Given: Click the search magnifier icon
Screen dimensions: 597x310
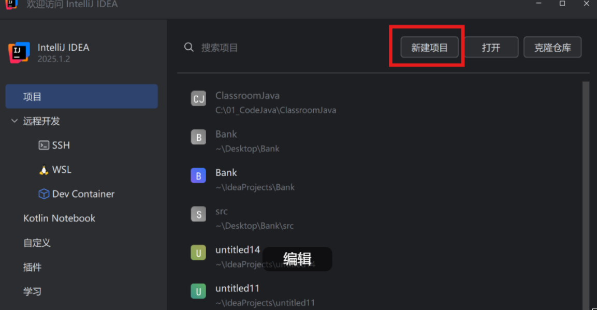Looking at the screenshot, I should tap(189, 47).
